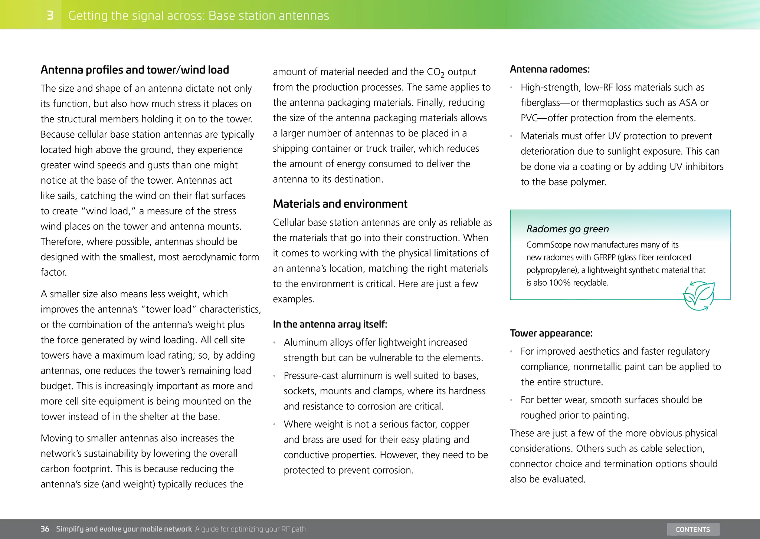This screenshot has height=539, width=760.
Task: Click the 'Antenna radomes:' subheading
Action: 550,69
